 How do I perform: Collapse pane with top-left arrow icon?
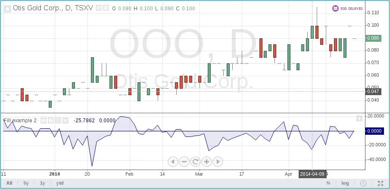pos(7,8)
